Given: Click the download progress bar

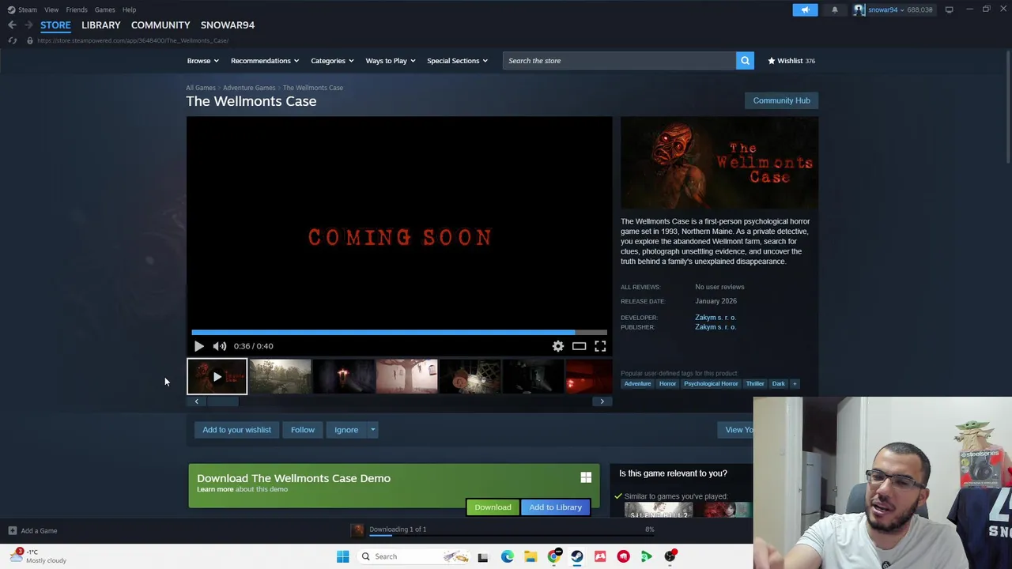Looking at the screenshot, I should pyautogui.click(x=512, y=535).
